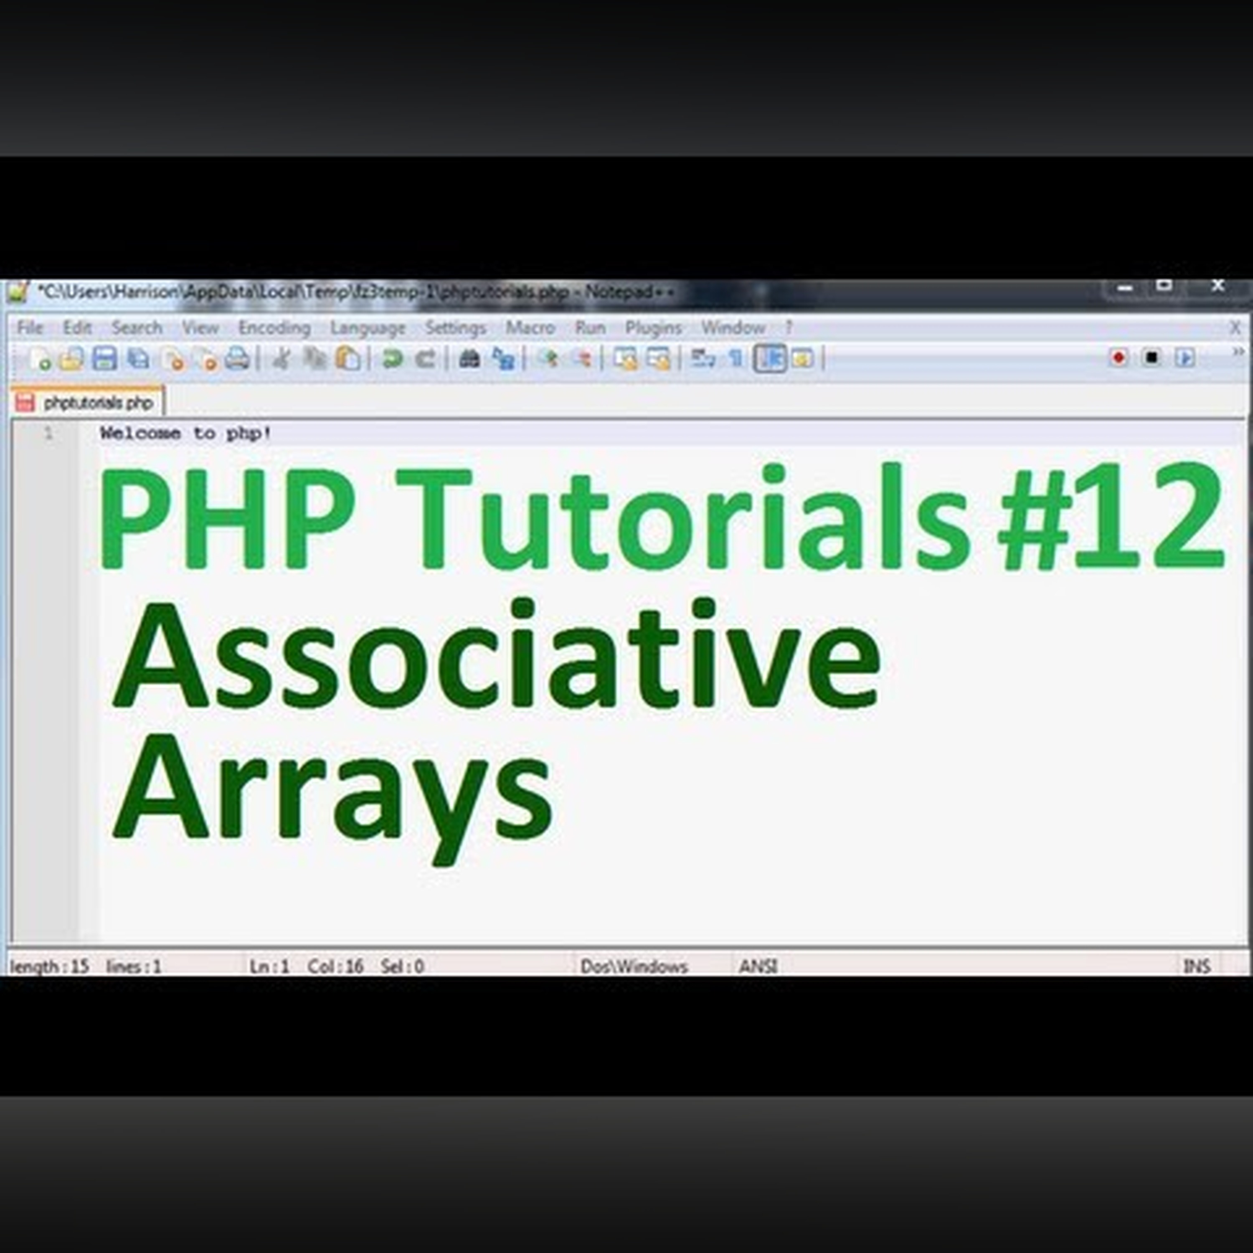
Task: Close document with menu bar X
Action: [x=1235, y=328]
